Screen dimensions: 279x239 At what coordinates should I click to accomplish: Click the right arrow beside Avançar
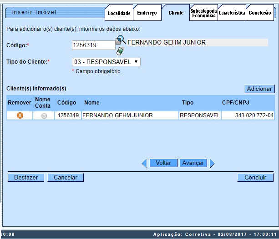point(212,163)
